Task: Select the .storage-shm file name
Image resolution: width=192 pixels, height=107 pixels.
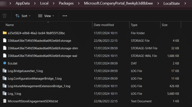Action: pos(43,48)
